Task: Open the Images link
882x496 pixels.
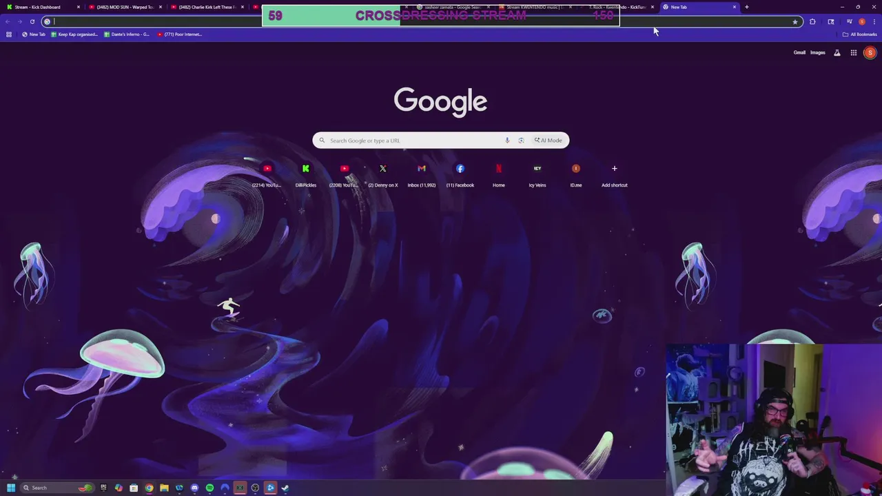Action: click(x=817, y=52)
